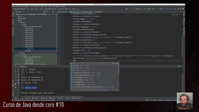This screenshot has width=199, height=112.
Task: Open Search Everywhere magnifier icon
Action: coord(178,9)
